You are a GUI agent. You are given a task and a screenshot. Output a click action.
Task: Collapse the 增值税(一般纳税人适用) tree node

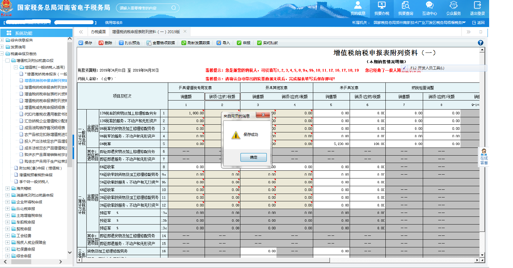pyautogui.click(x=15, y=67)
